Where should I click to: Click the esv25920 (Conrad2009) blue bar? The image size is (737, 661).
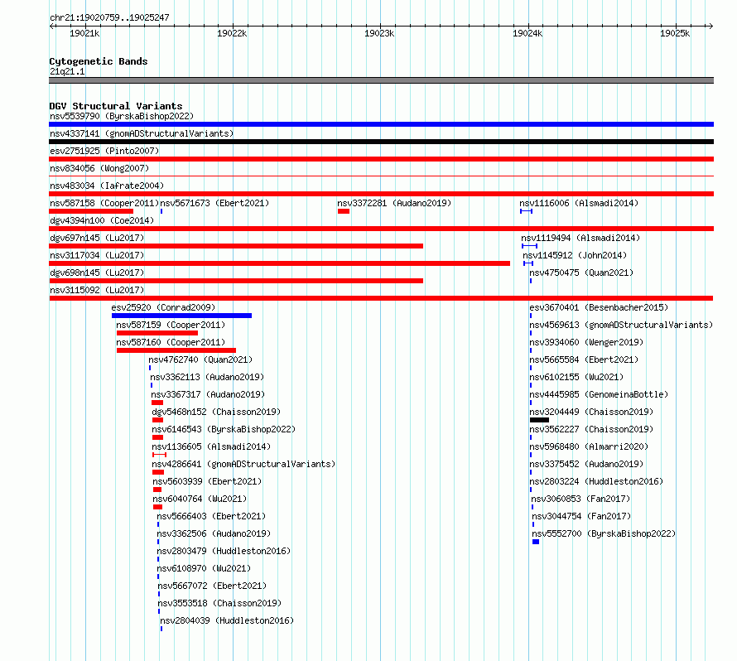pyautogui.click(x=181, y=316)
